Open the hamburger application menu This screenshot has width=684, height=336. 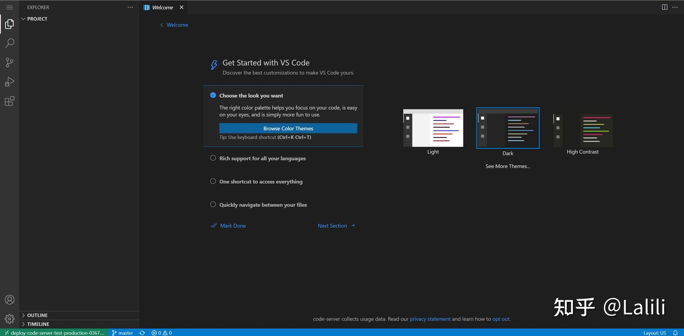coord(9,7)
